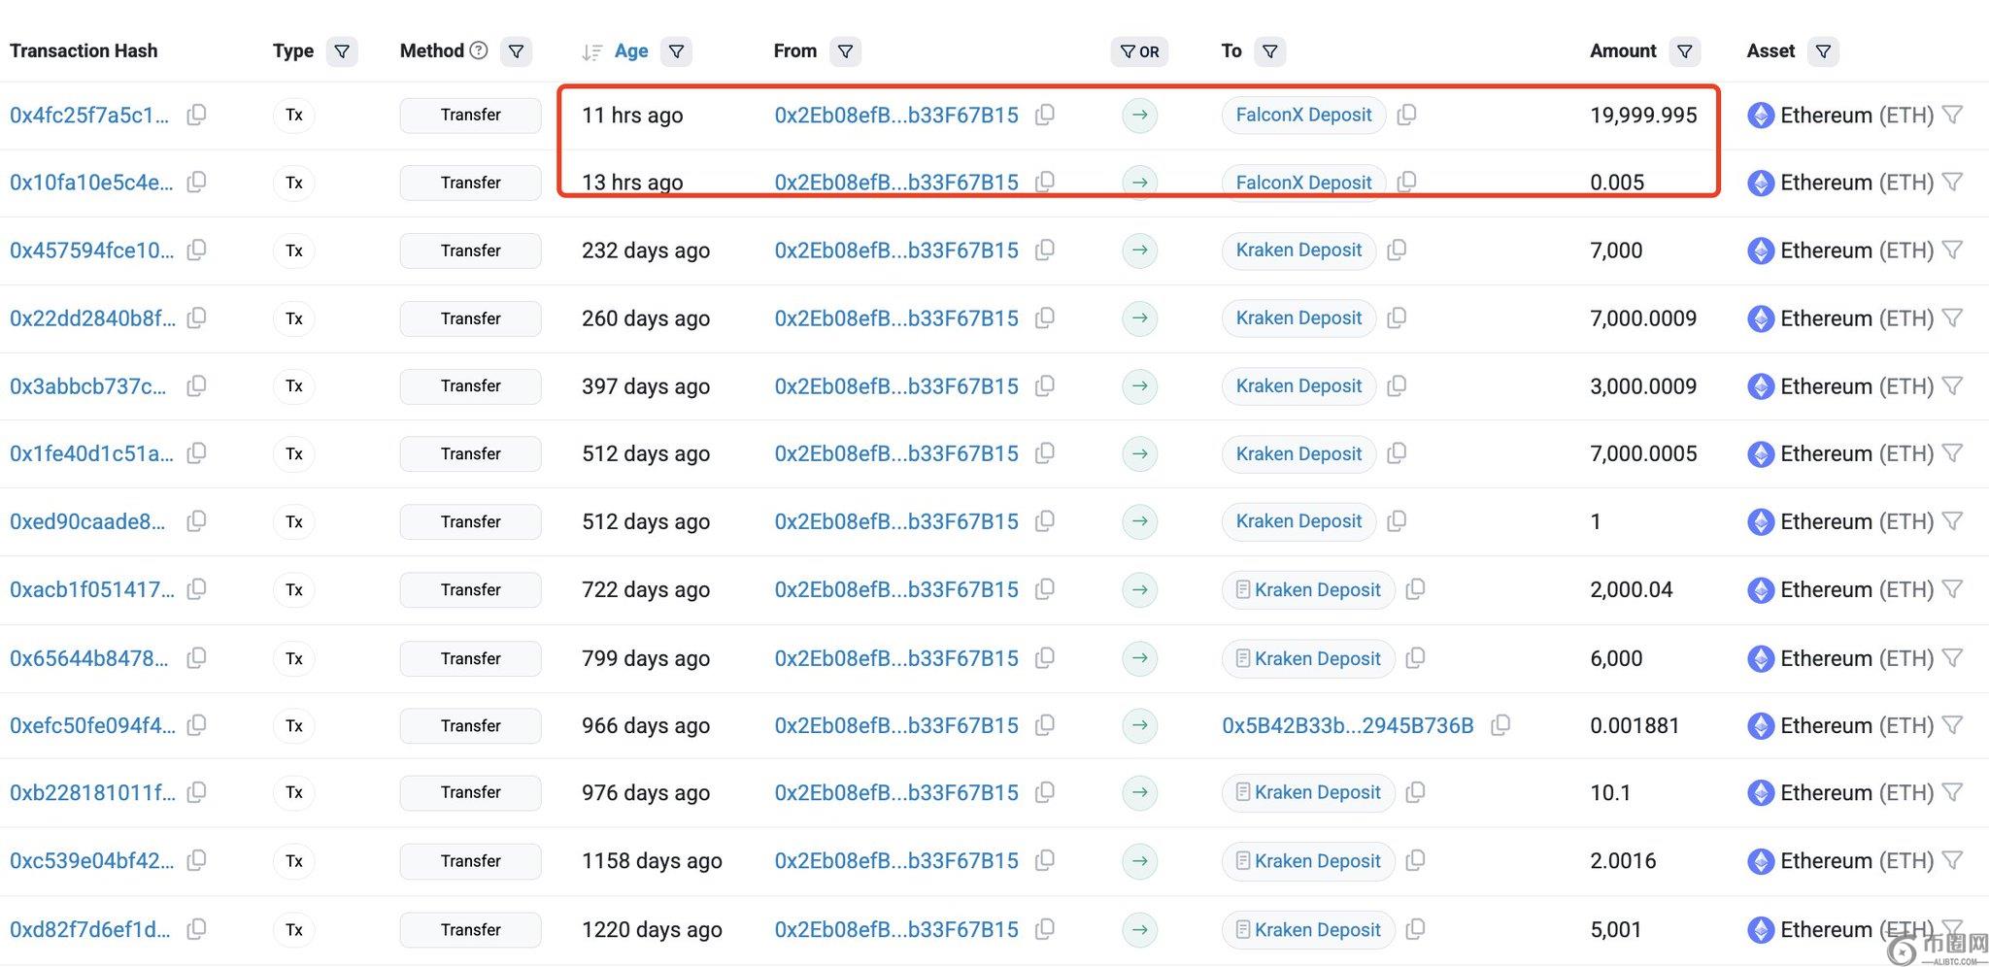
Task: Open transaction 0x10fa10e5c4e link
Action: click(x=91, y=183)
